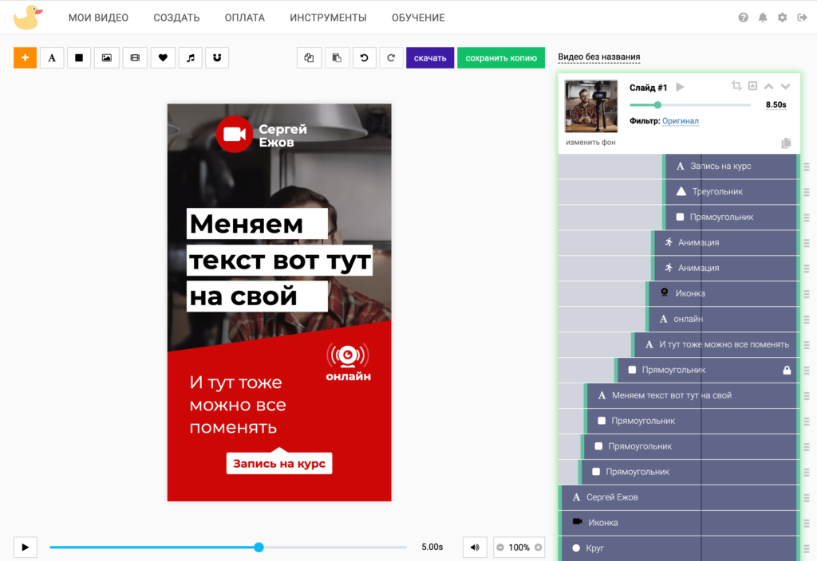The height and width of the screenshot is (561, 817).
Task: Select the text tool in toolbar
Action: (52, 57)
